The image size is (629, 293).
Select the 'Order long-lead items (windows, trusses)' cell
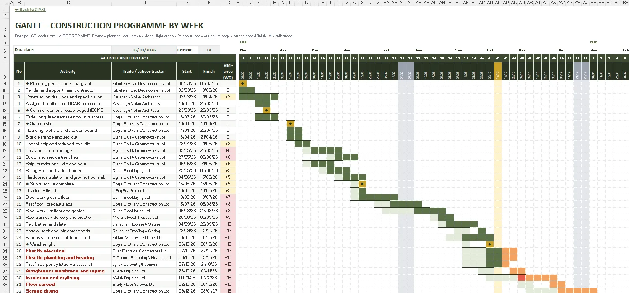click(68, 117)
